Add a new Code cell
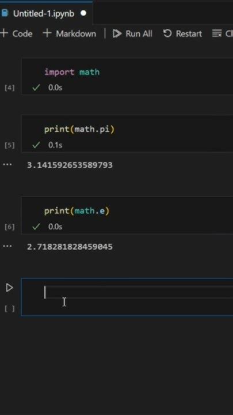The image size is (233, 415). pyautogui.click(x=16, y=33)
